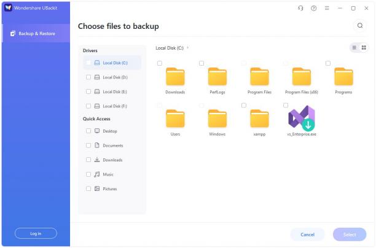Image resolution: width=376 pixels, height=248 pixels.
Task: Tick the Music quick access checkbox
Action: [x=88, y=174]
